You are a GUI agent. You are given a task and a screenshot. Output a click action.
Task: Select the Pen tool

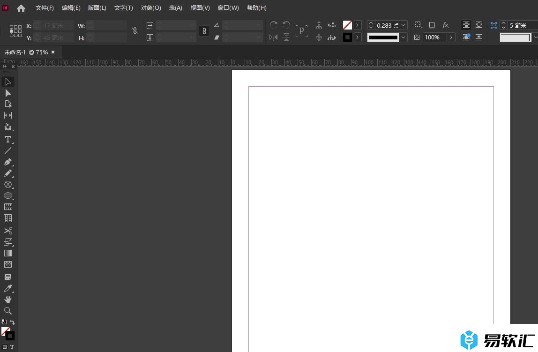(x=8, y=162)
